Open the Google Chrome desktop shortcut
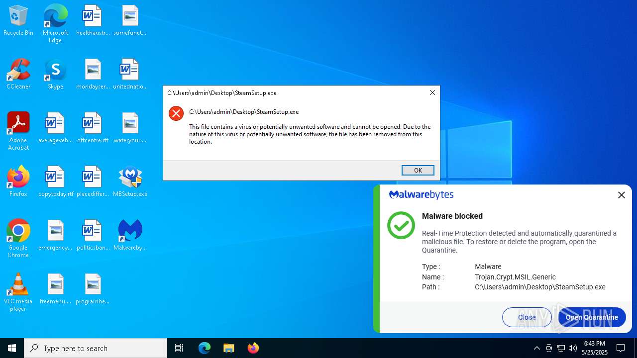637x358 pixels. pos(18,238)
